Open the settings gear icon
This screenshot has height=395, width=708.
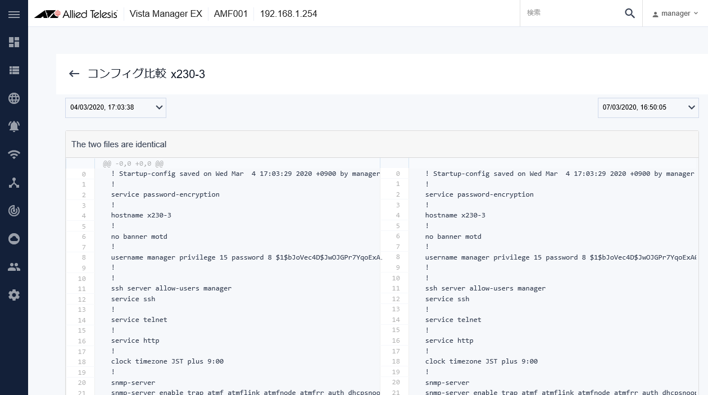coord(14,295)
